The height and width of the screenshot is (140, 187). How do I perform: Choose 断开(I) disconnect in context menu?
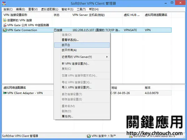82,45
